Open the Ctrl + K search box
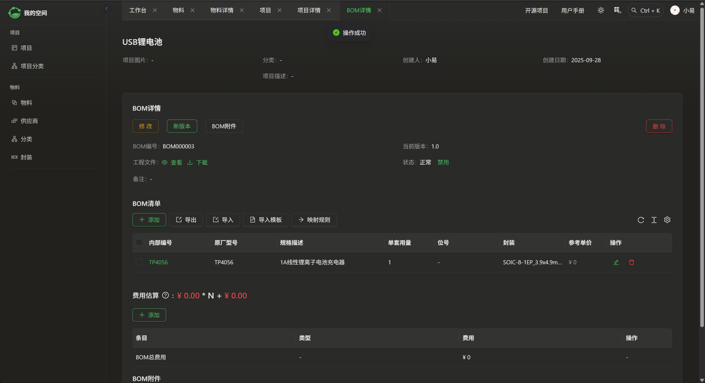The image size is (705, 383). click(645, 10)
